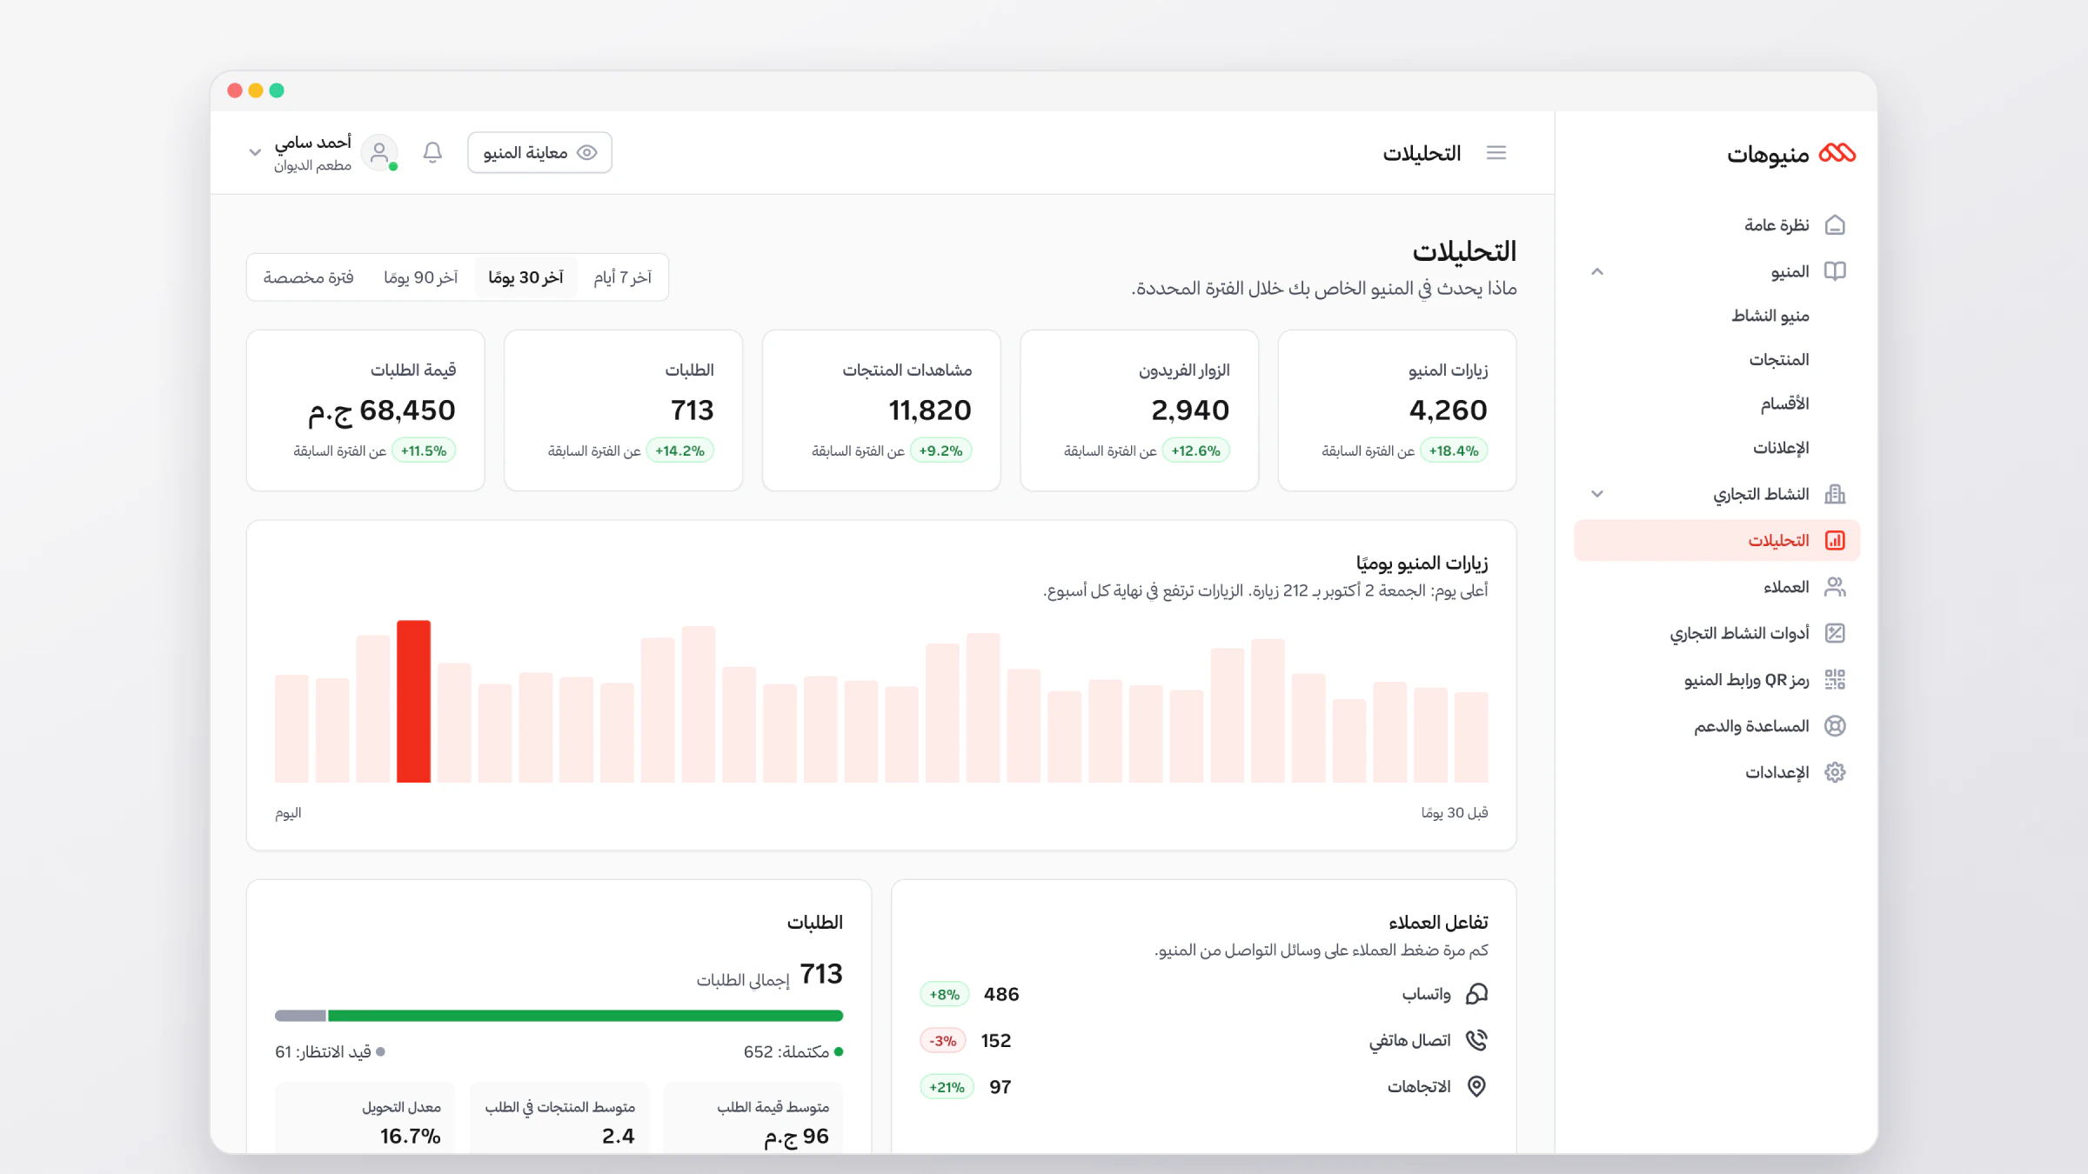Image resolution: width=2088 pixels, height=1174 pixels.
Task: Click the زيارات المنيو stat card
Action: pyautogui.click(x=1397, y=410)
